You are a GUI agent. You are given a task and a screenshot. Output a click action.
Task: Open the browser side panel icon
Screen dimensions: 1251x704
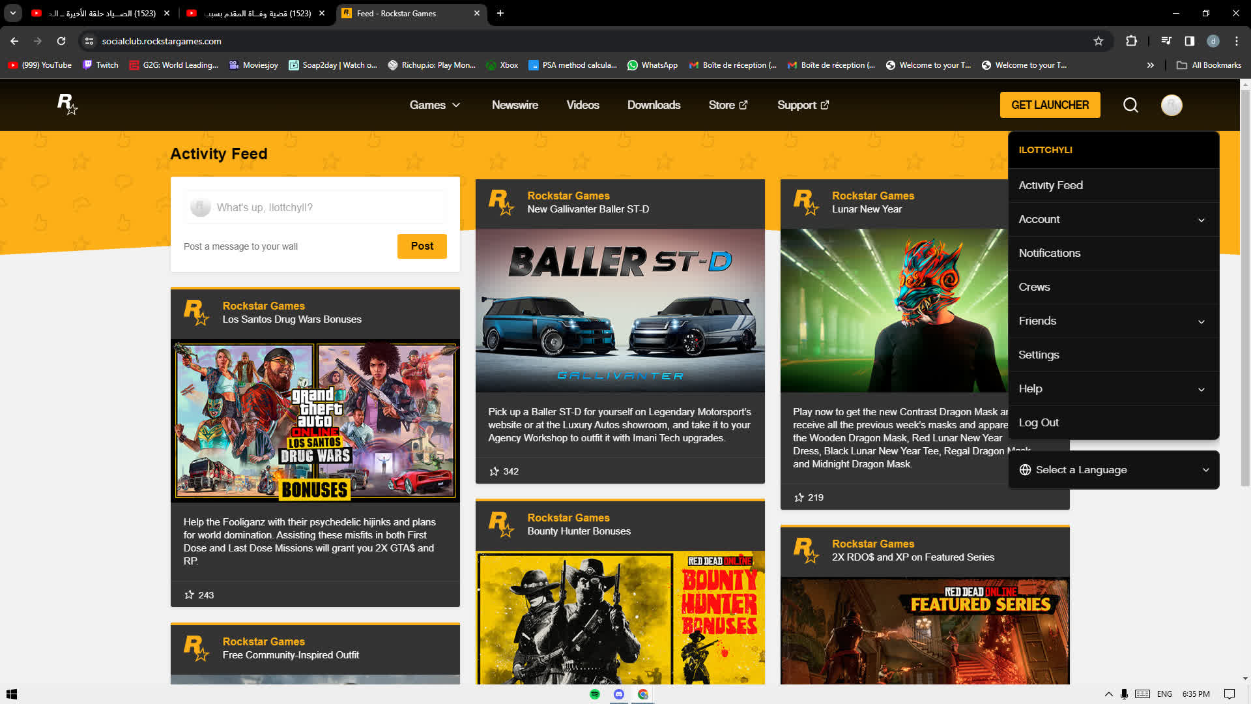pos(1190,41)
